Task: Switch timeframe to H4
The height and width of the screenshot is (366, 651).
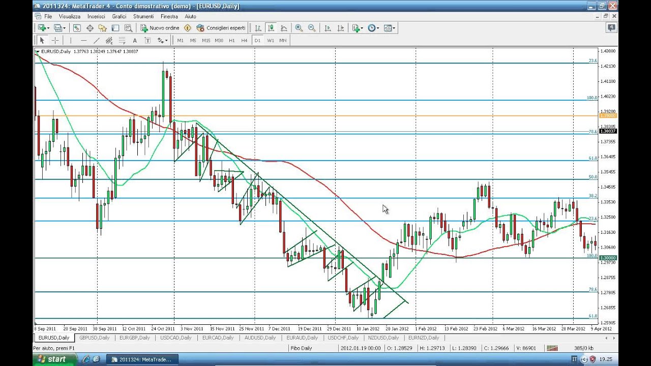Action: click(245, 40)
